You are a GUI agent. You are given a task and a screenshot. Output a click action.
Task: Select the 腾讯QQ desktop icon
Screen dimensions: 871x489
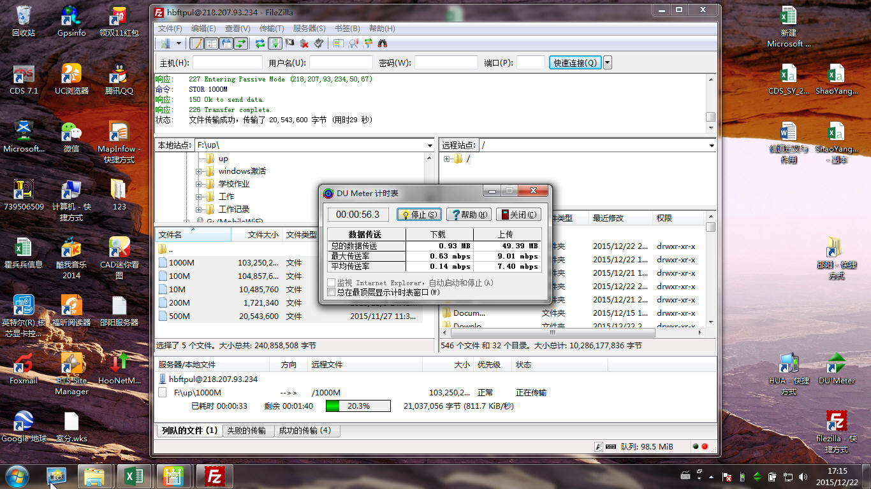point(119,79)
